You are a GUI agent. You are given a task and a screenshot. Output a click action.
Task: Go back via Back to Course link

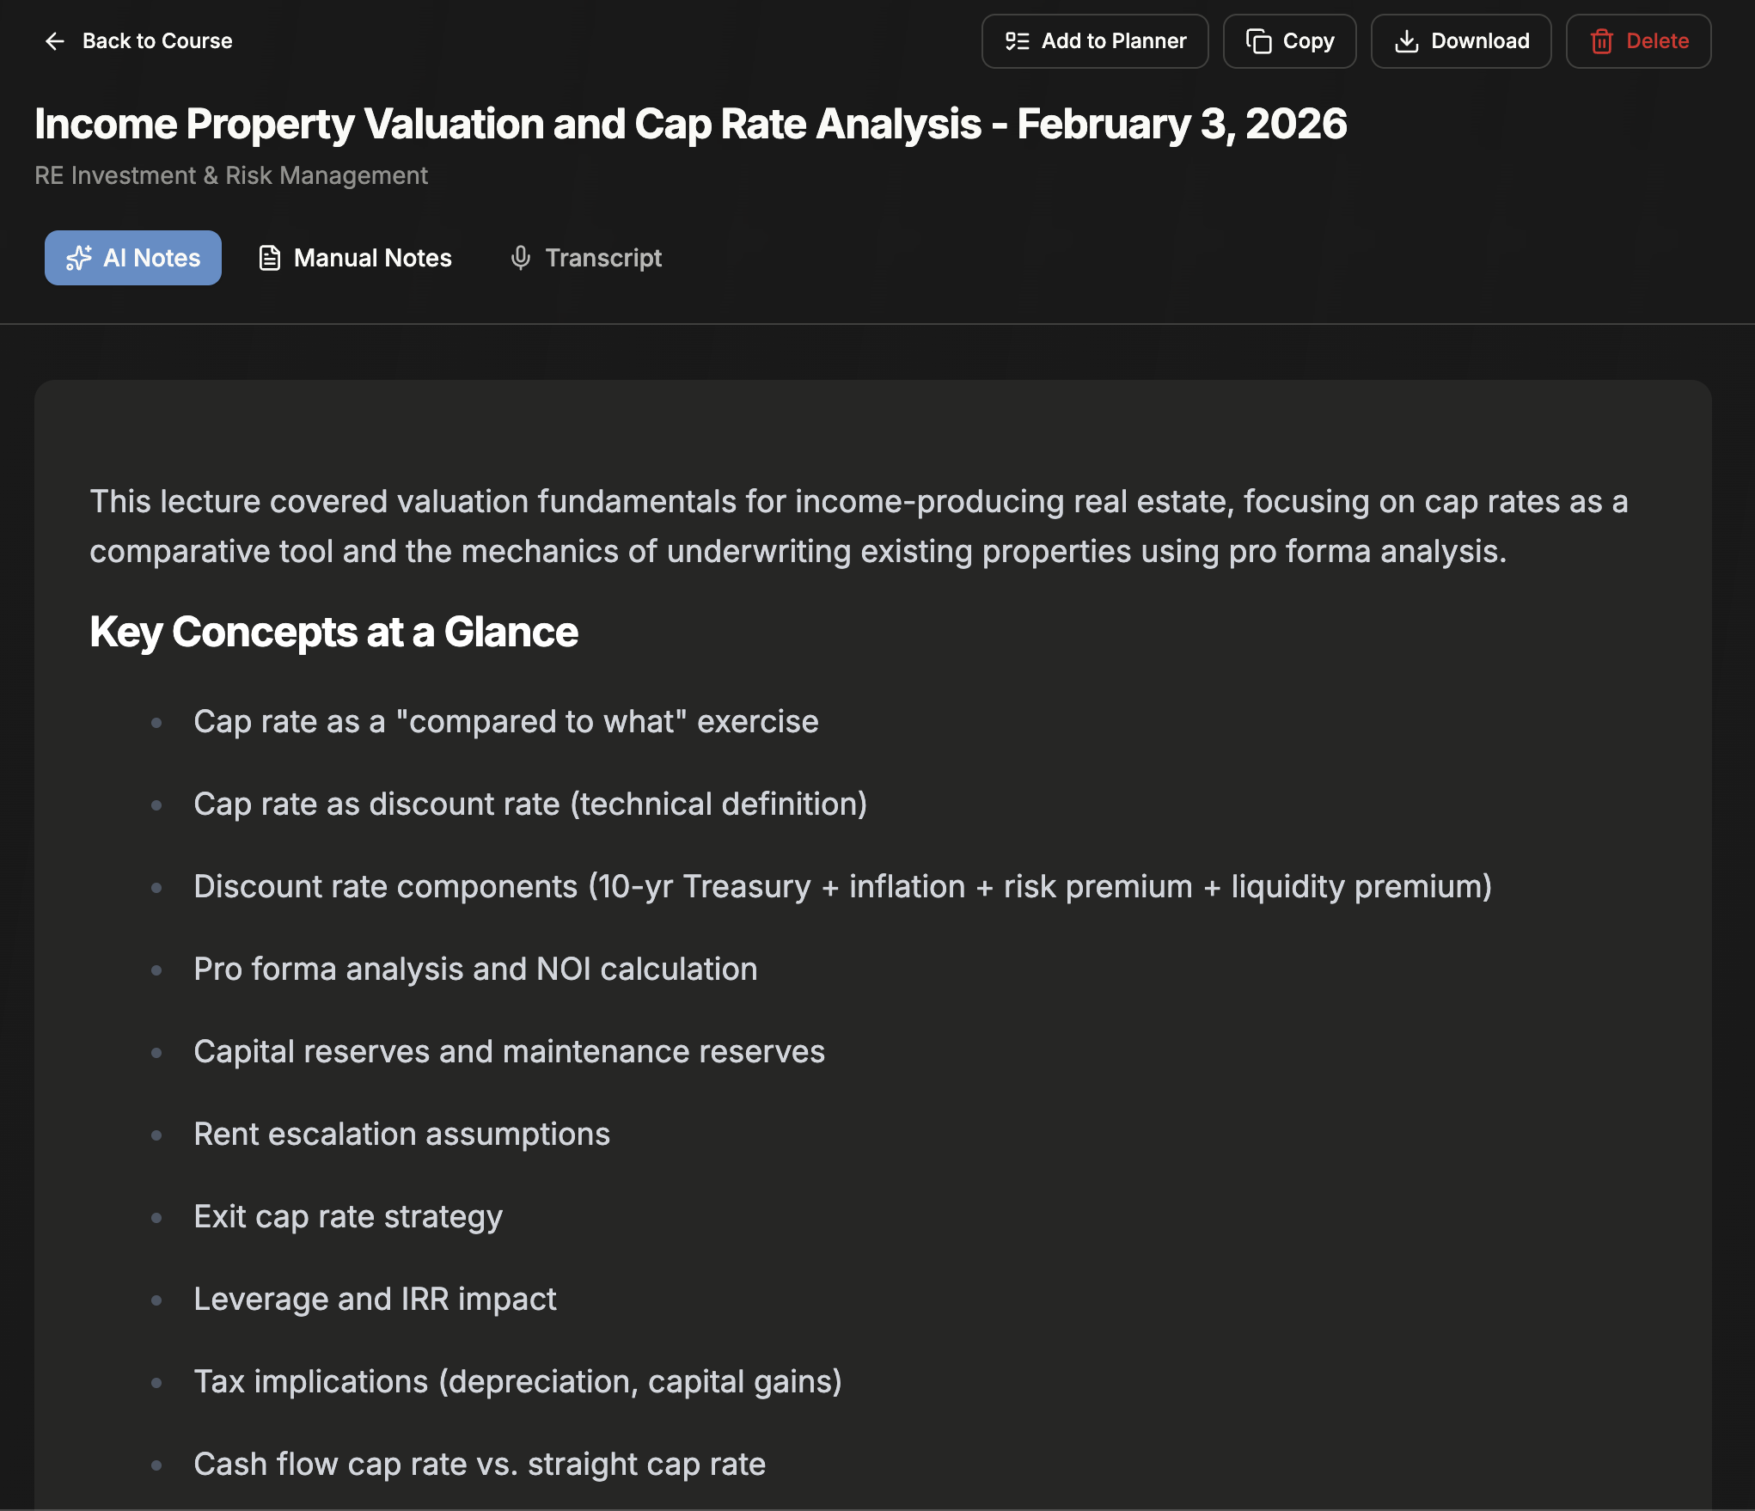click(156, 41)
